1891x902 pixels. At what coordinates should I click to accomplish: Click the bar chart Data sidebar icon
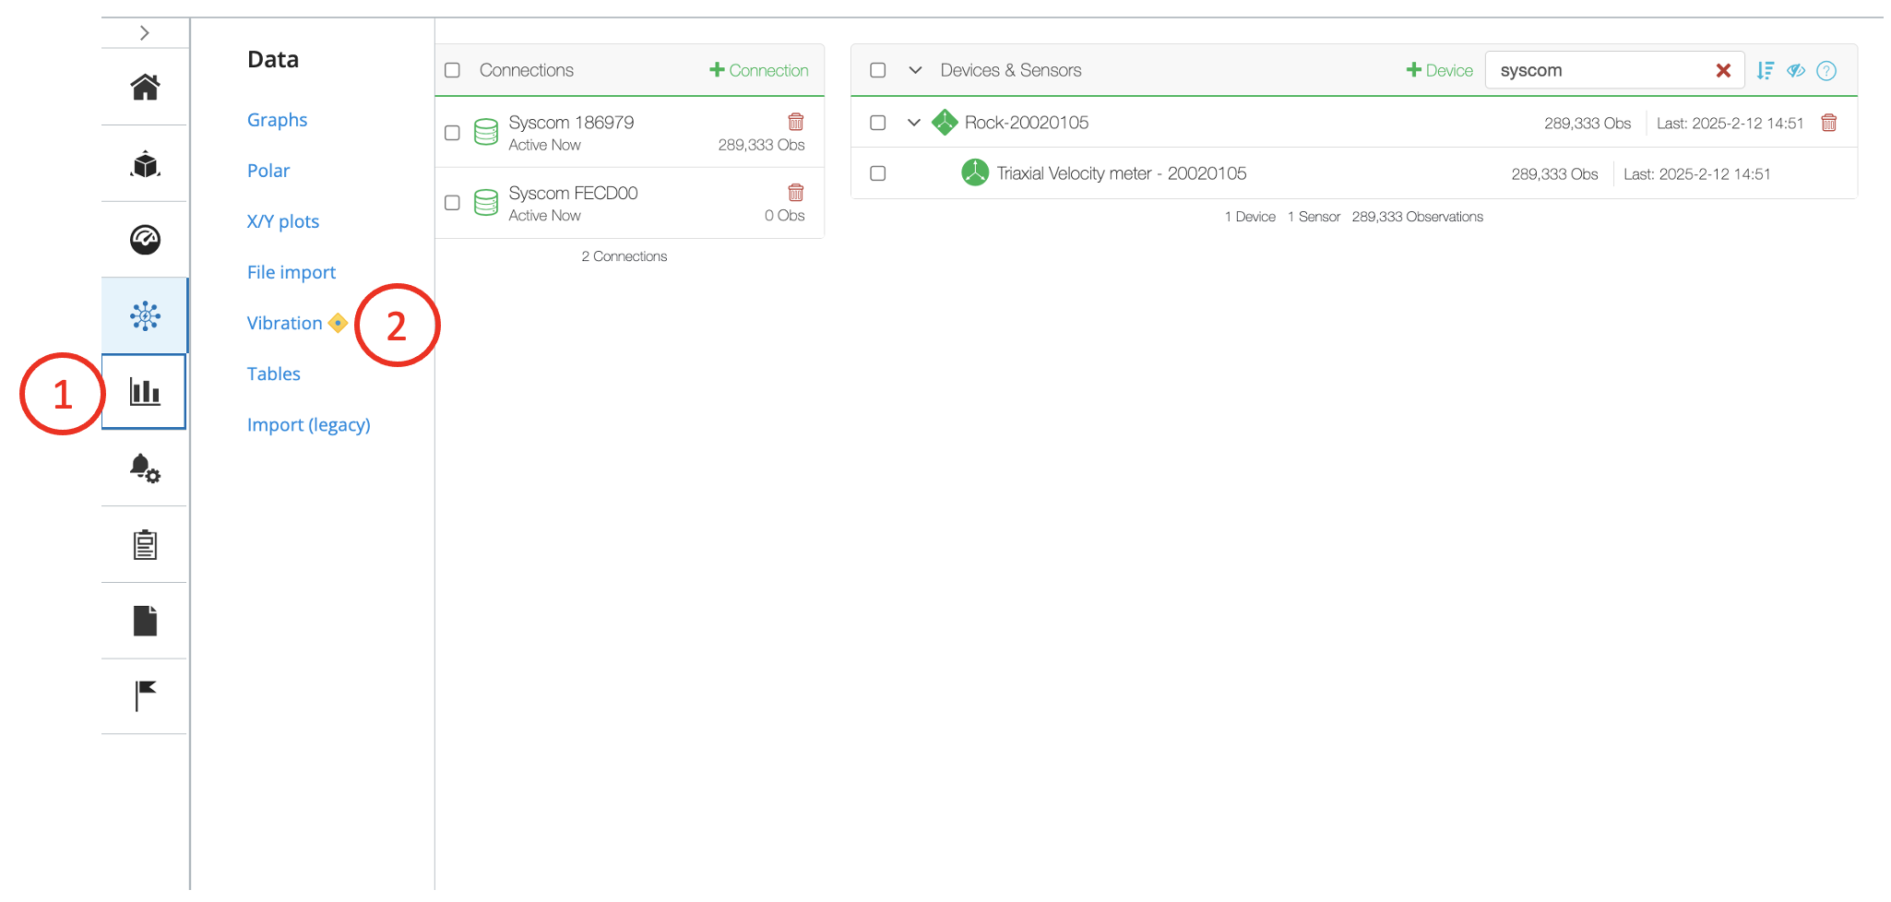(145, 392)
